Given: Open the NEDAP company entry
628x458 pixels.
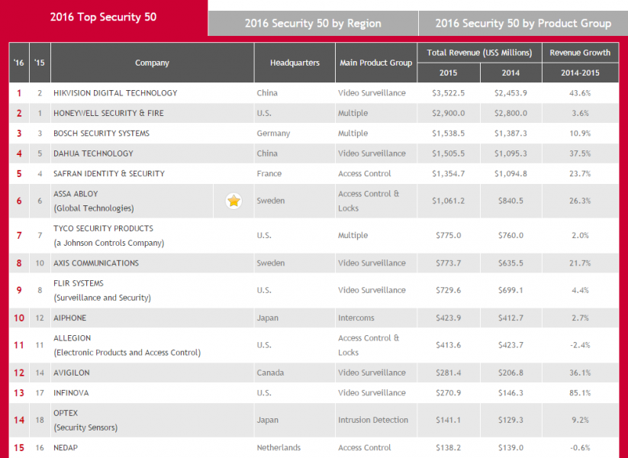Looking at the screenshot, I should pos(66,447).
